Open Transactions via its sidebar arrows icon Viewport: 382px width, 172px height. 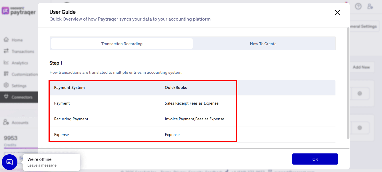6,51
